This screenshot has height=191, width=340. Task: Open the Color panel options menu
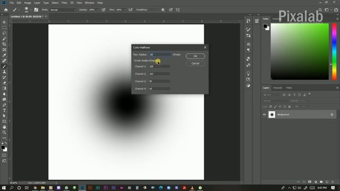pyautogui.click(x=337, y=19)
